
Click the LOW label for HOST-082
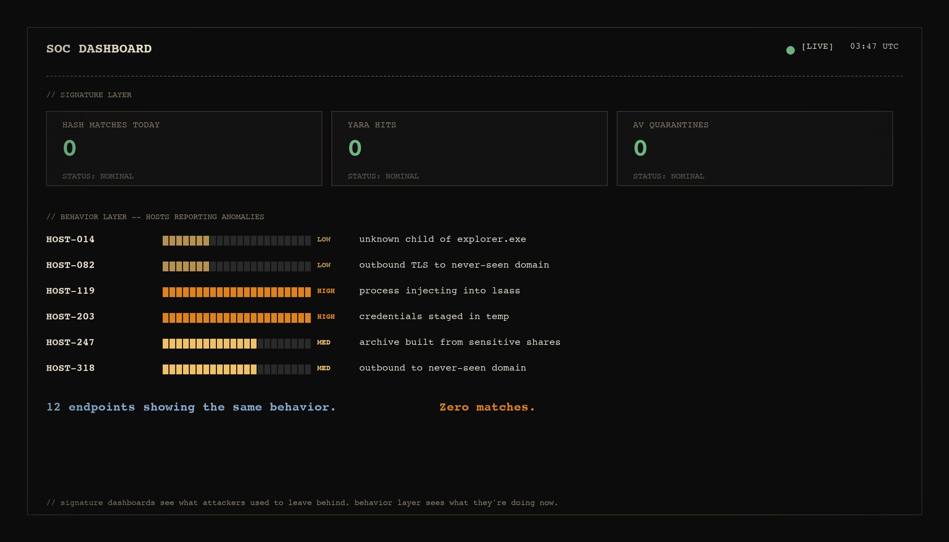point(324,265)
